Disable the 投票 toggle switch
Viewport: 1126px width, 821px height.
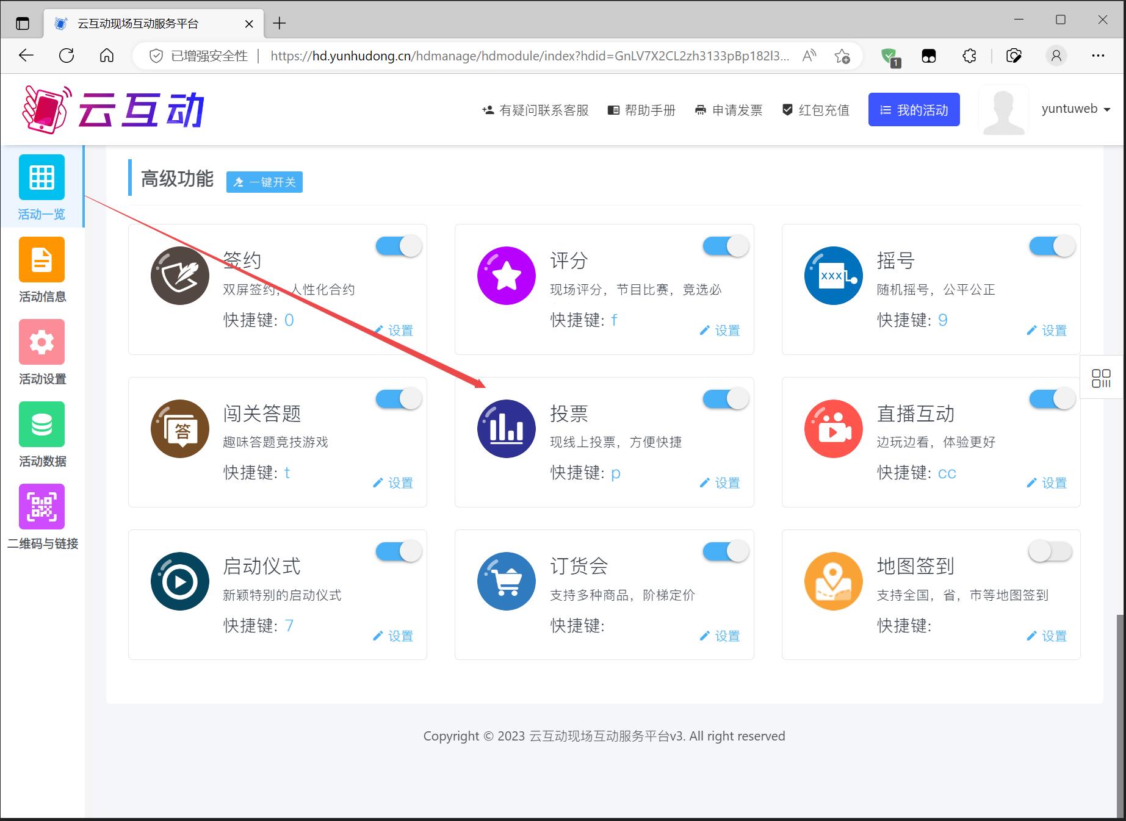[x=725, y=399]
